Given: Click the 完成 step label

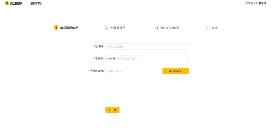Looking at the screenshot, I should 215,28.
